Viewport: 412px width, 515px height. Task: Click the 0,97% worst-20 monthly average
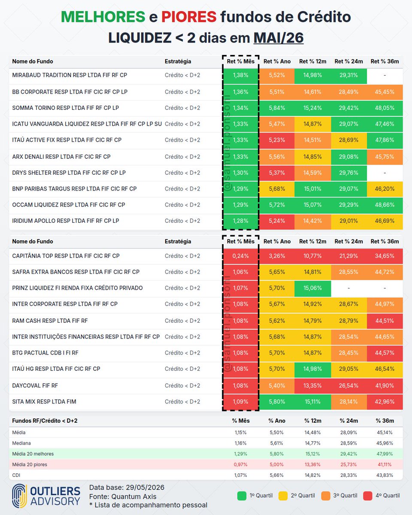[x=241, y=464]
